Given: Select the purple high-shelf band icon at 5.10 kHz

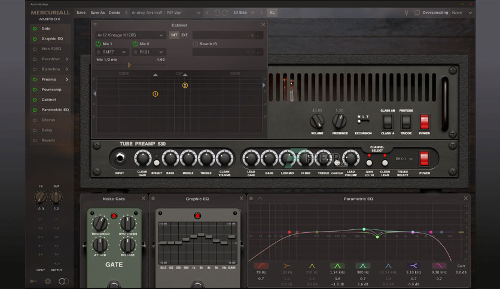Looking at the screenshot, I should click(x=414, y=266).
